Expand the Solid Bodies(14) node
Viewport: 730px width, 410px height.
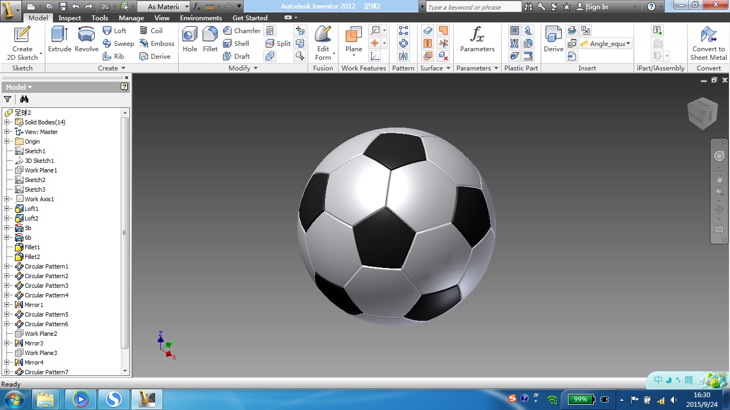coord(7,122)
